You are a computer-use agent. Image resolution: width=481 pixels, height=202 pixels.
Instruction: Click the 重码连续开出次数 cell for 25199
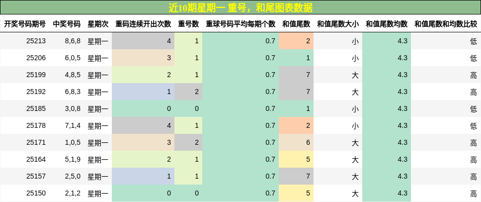[x=143, y=75]
